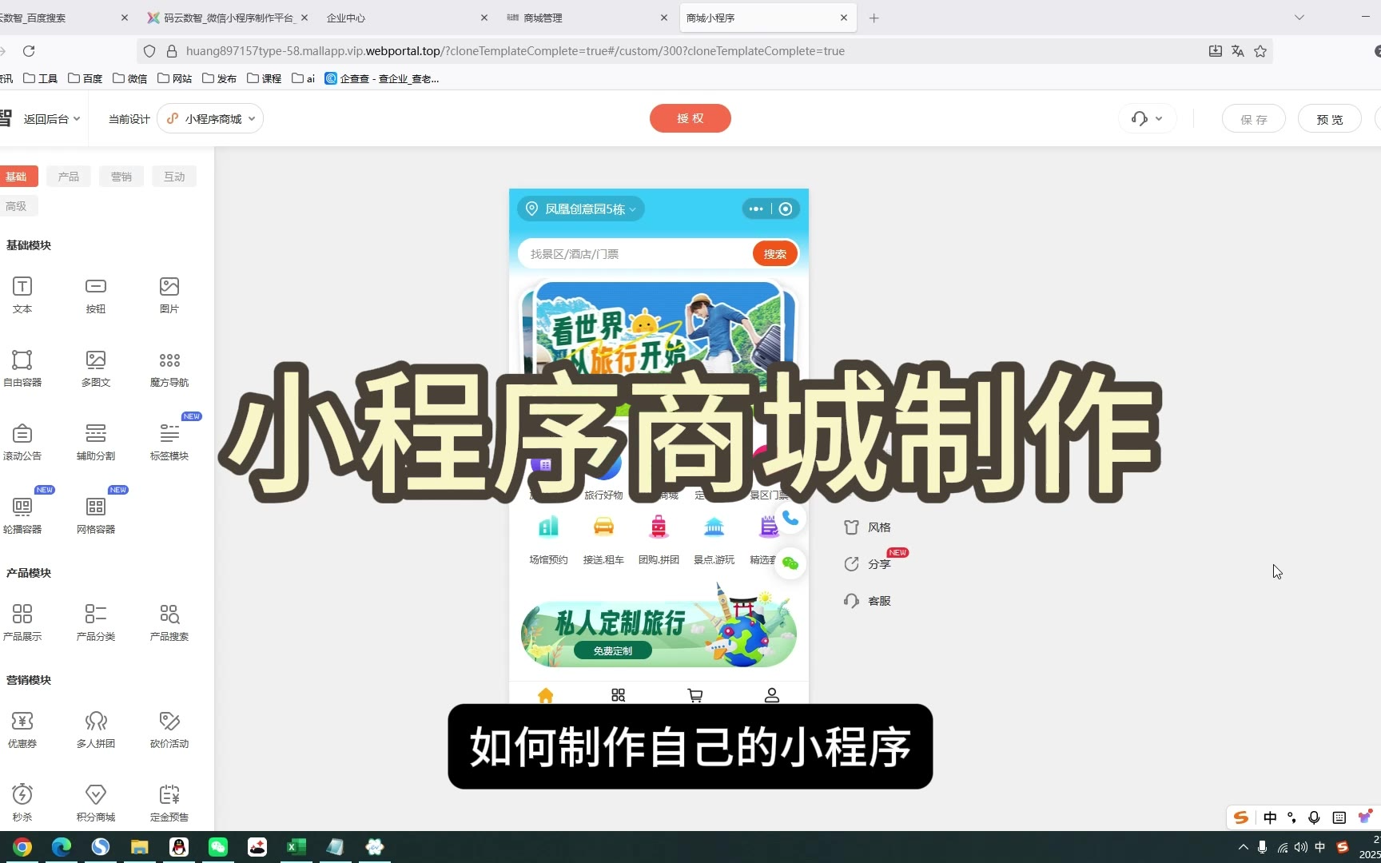Expand the 小程序商城 design selector
Image resolution: width=1381 pixels, height=863 pixels.
(210, 118)
